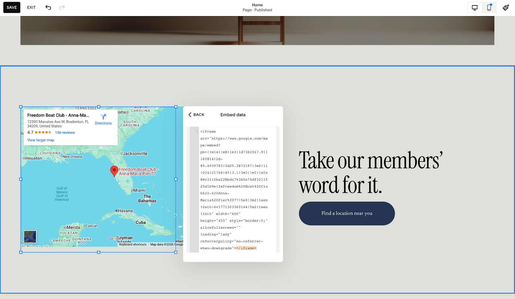Click the 'Cancún' label on the map

(x=91, y=226)
